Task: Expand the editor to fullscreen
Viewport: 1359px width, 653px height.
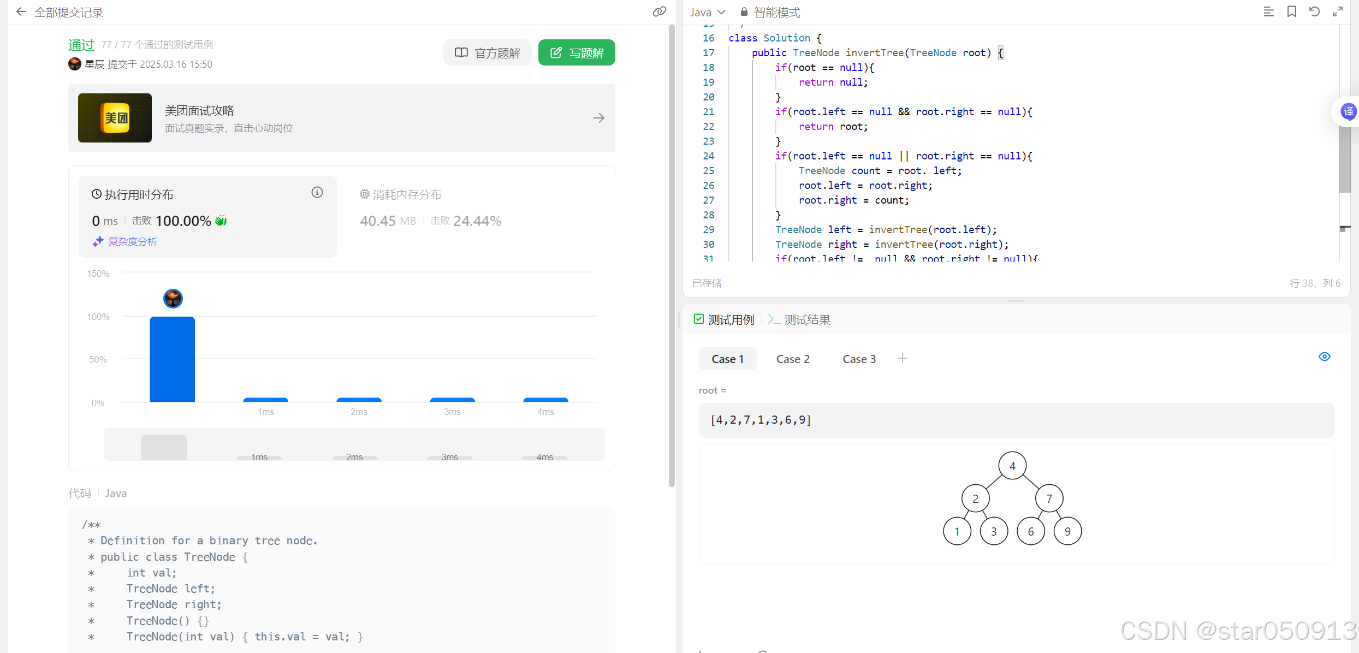Action: (1337, 12)
